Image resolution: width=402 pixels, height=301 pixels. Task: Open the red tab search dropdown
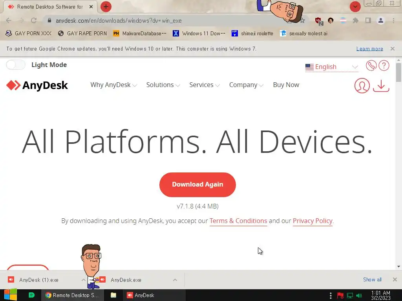click(355, 7)
